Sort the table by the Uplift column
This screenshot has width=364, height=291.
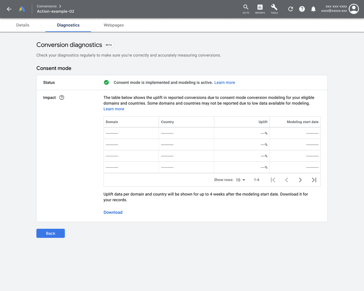click(263, 122)
